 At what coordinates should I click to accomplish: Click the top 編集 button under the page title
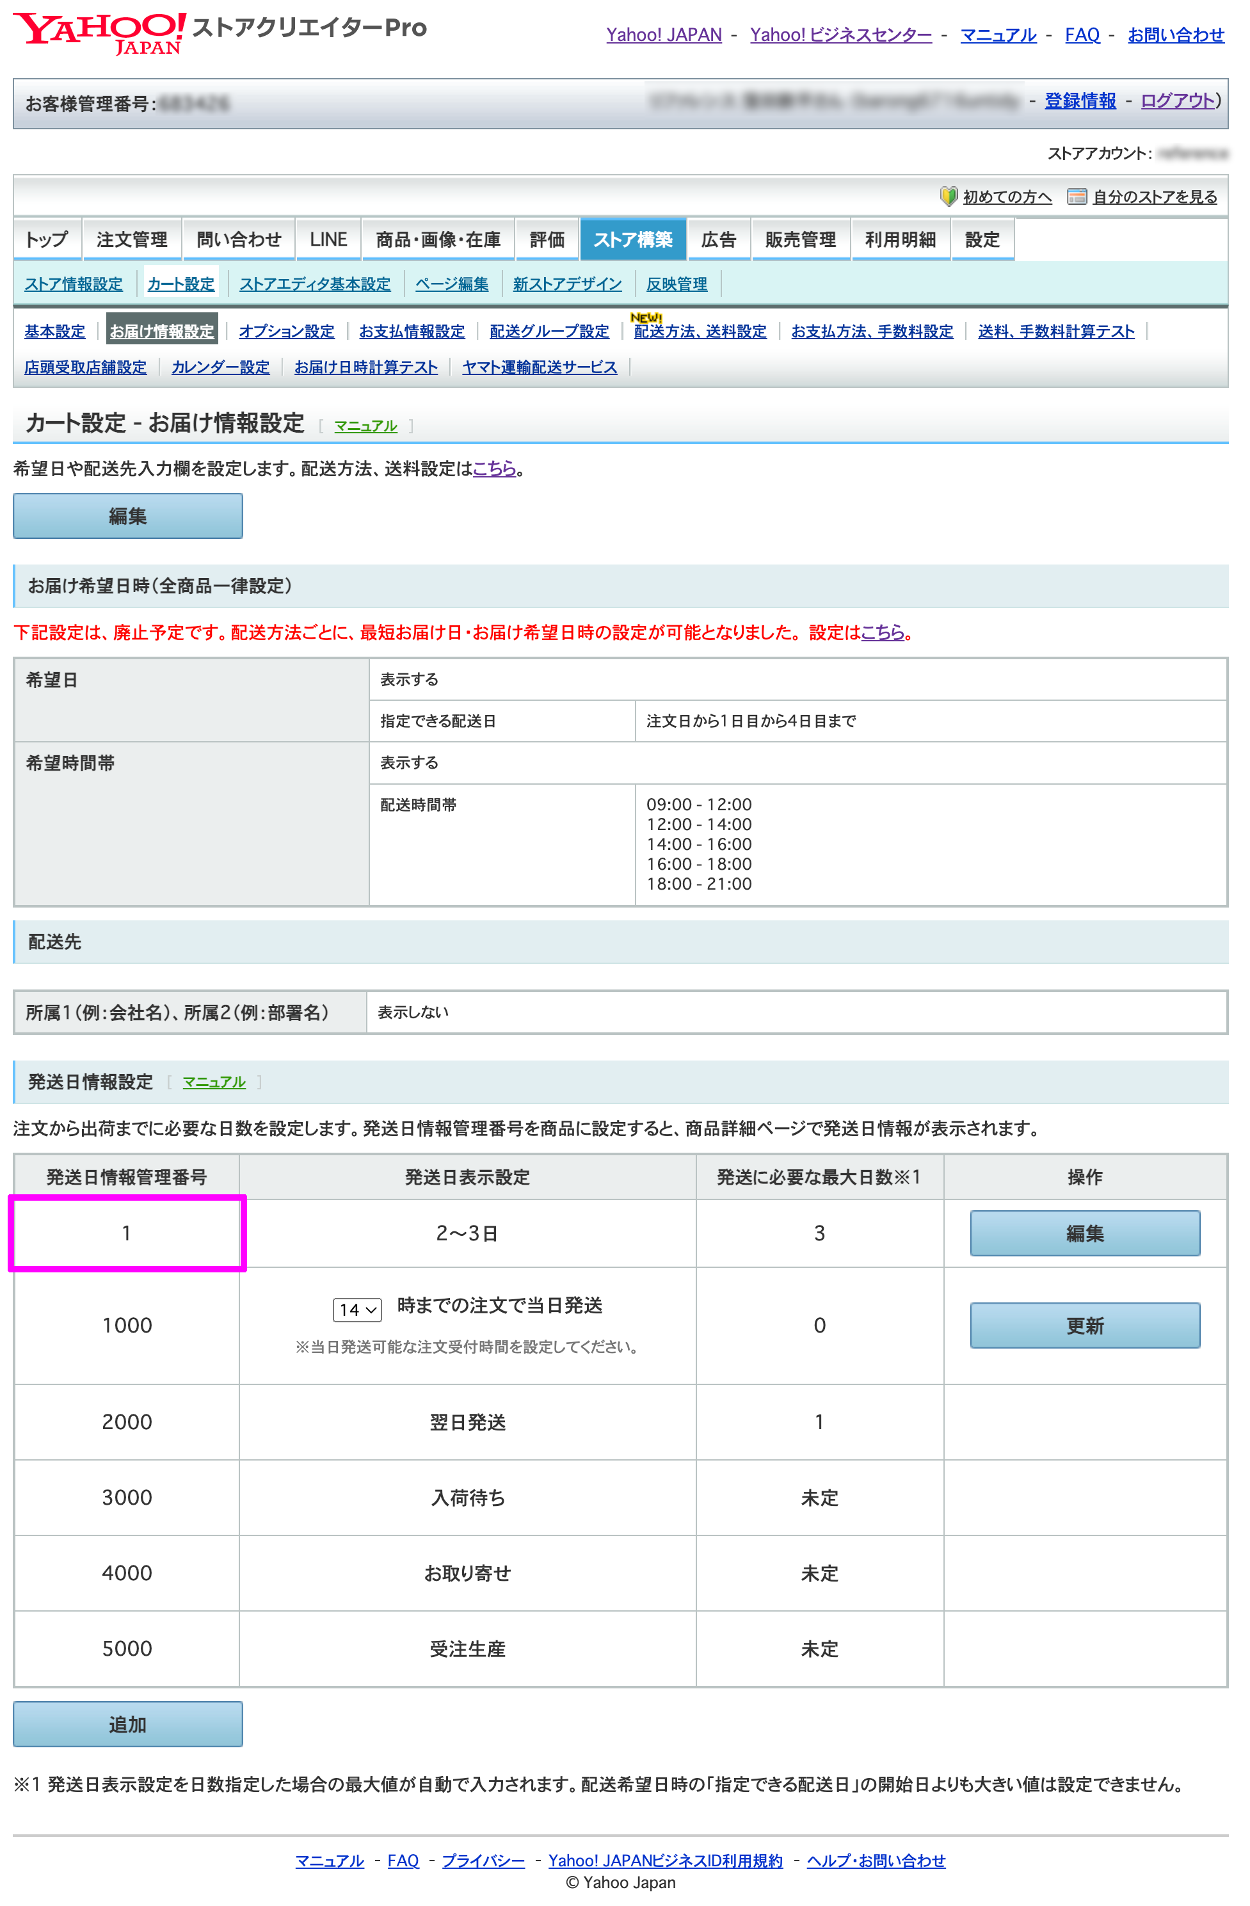tap(128, 516)
